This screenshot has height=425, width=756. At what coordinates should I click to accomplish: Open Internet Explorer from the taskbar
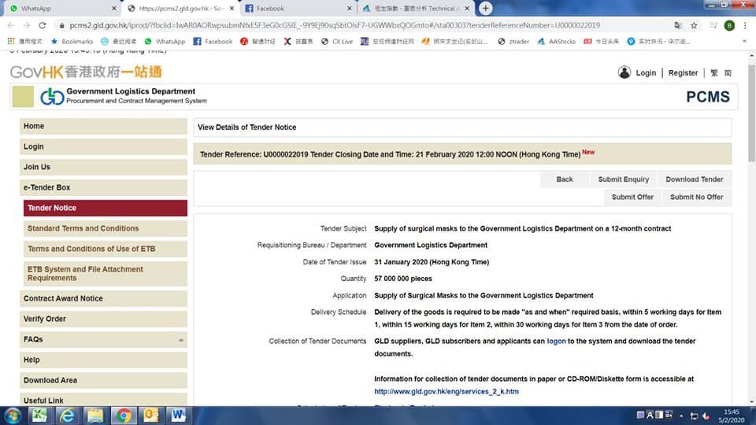[x=67, y=416]
